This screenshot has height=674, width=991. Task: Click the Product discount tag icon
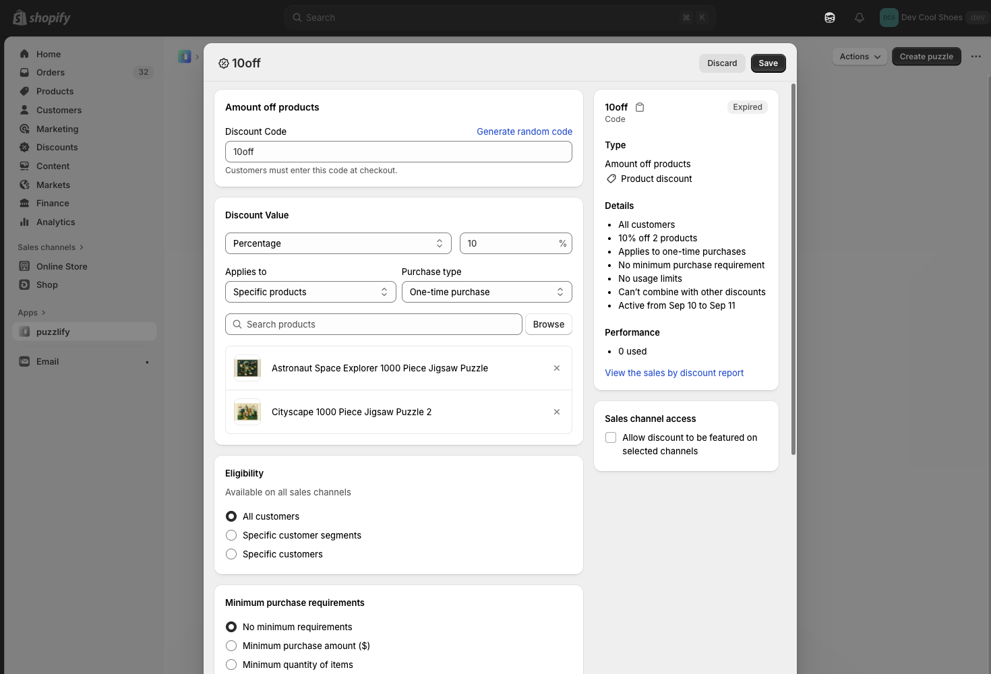tap(611, 179)
